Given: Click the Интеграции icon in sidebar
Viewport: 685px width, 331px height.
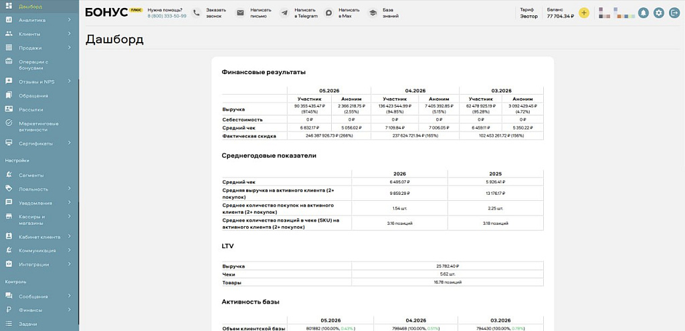Looking at the screenshot, I should (9, 264).
